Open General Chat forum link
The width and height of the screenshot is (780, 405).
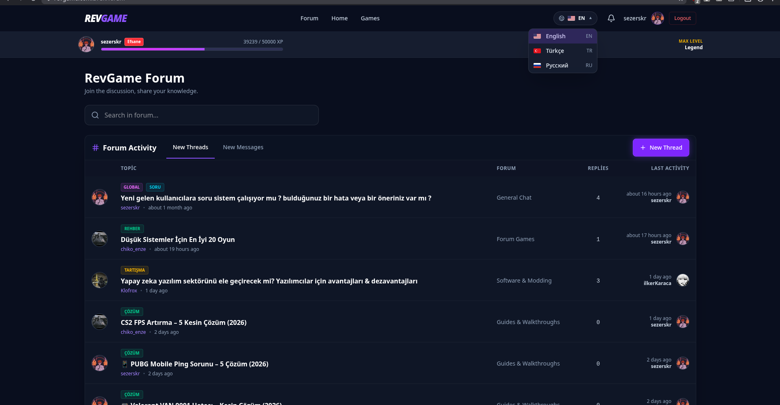[514, 198]
